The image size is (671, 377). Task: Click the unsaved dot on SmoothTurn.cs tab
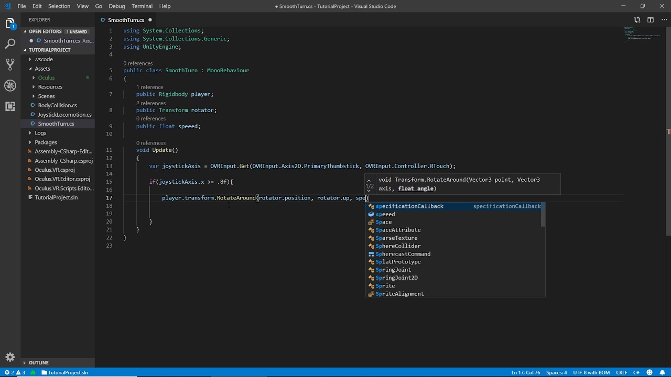point(150,20)
